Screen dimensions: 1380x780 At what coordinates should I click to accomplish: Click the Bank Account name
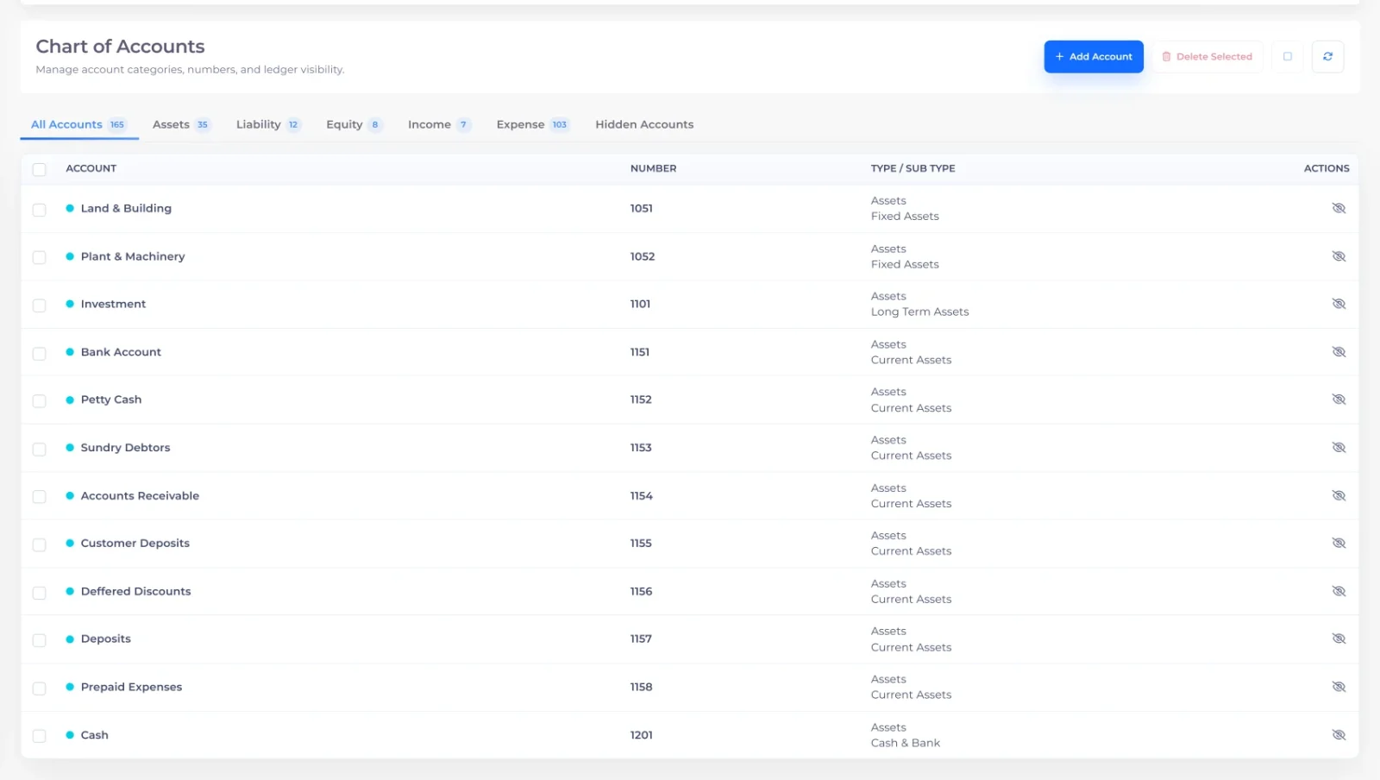coord(121,352)
